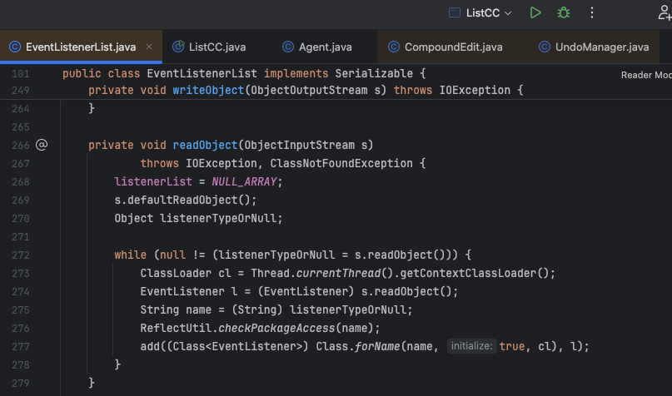The image size is (672, 396).
Task: Click the @ gutter icon on line 266
Action: point(42,145)
